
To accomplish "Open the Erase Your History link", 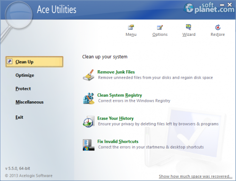I will click(116, 118).
